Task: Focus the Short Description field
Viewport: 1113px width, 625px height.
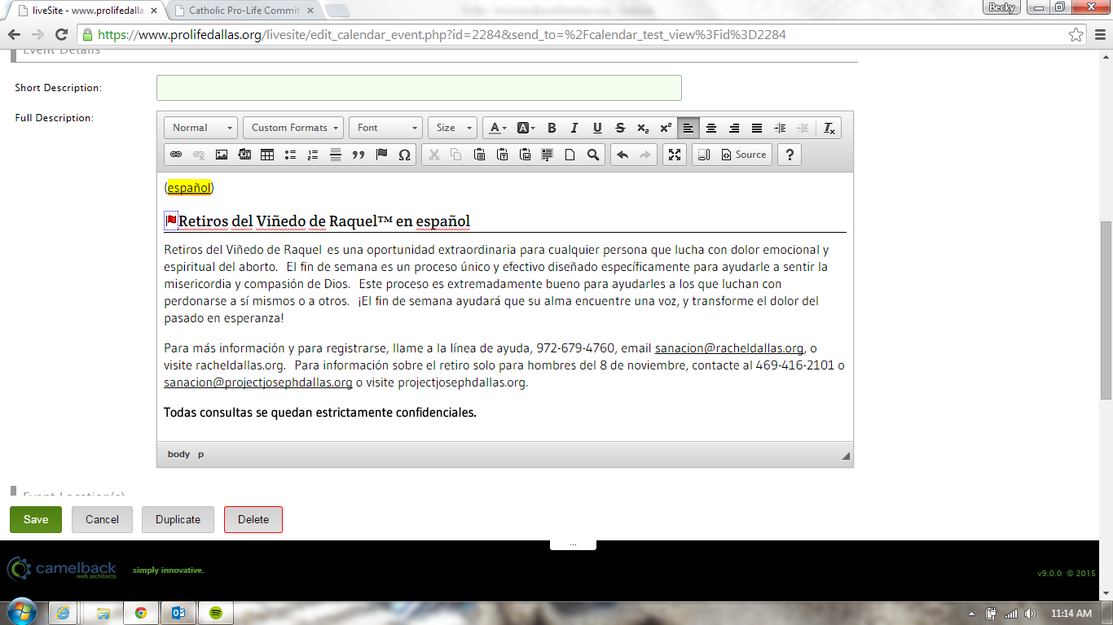Action: pyautogui.click(x=419, y=88)
